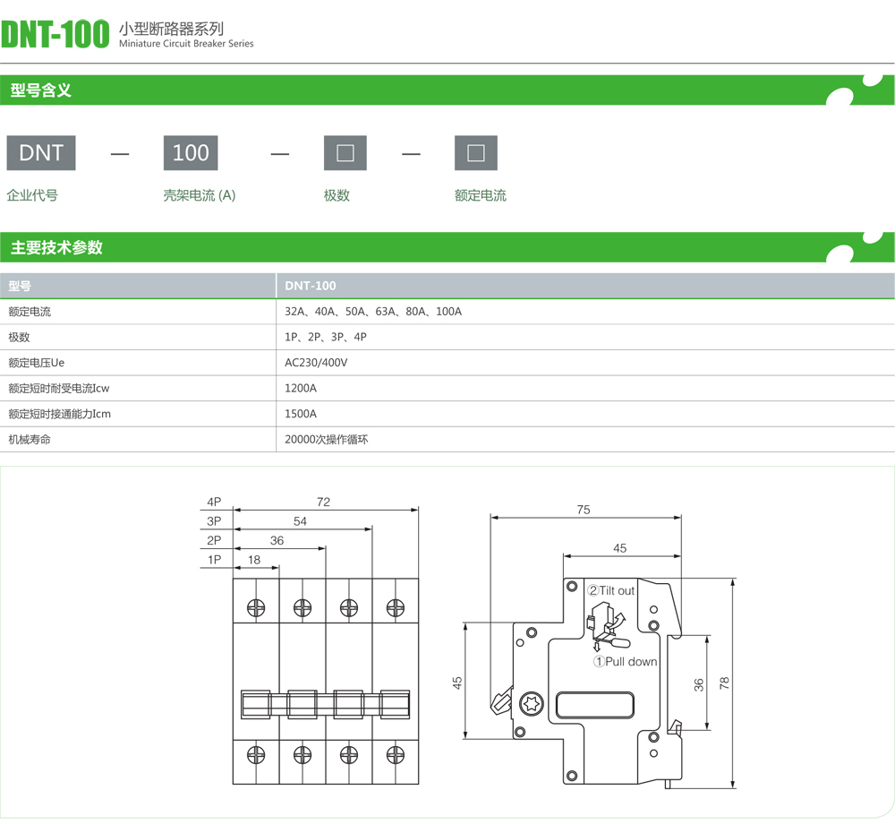895x833 pixels.
Task: Click the gray 100 frame current box
Action: pos(191,153)
